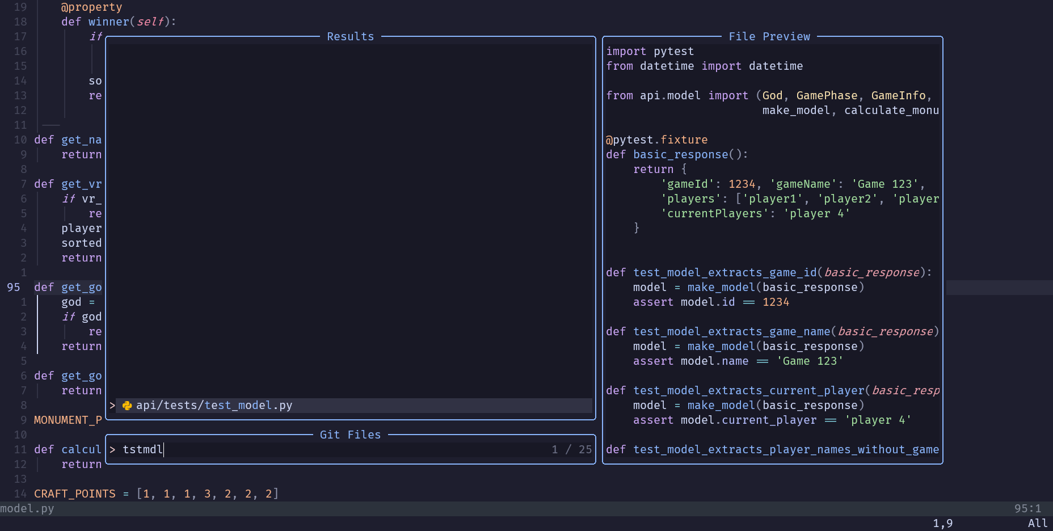
Task: Click model.py filename in the status line
Action: coord(27,509)
